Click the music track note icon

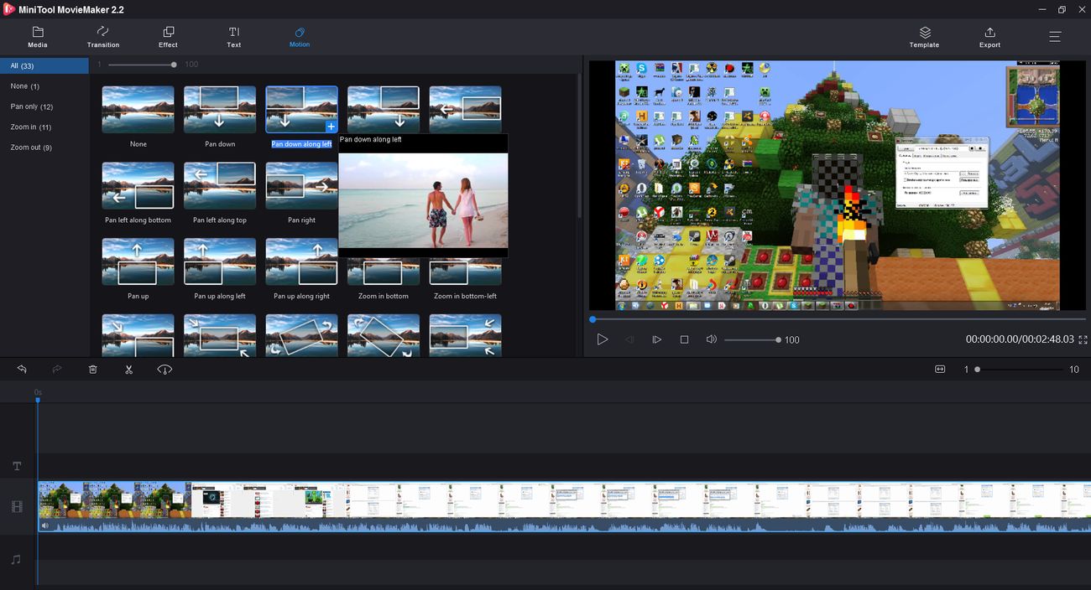16,559
